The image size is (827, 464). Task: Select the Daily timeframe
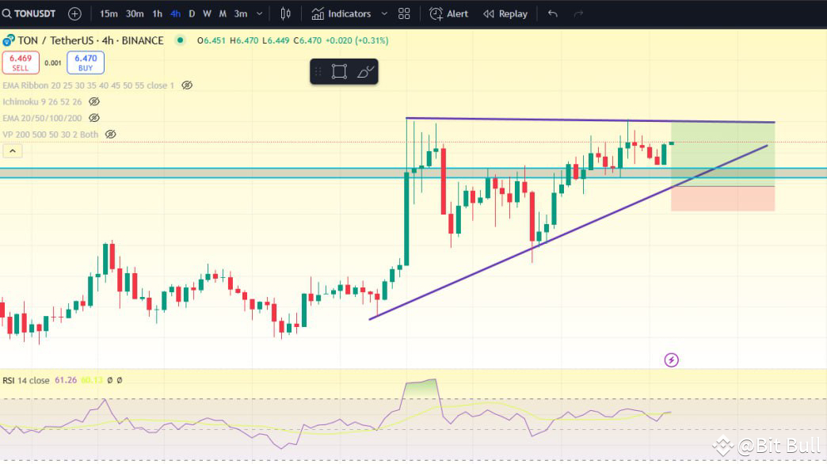click(191, 13)
